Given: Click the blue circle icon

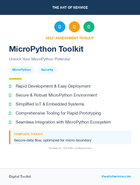Looking at the screenshot, I should pos(60,27).
